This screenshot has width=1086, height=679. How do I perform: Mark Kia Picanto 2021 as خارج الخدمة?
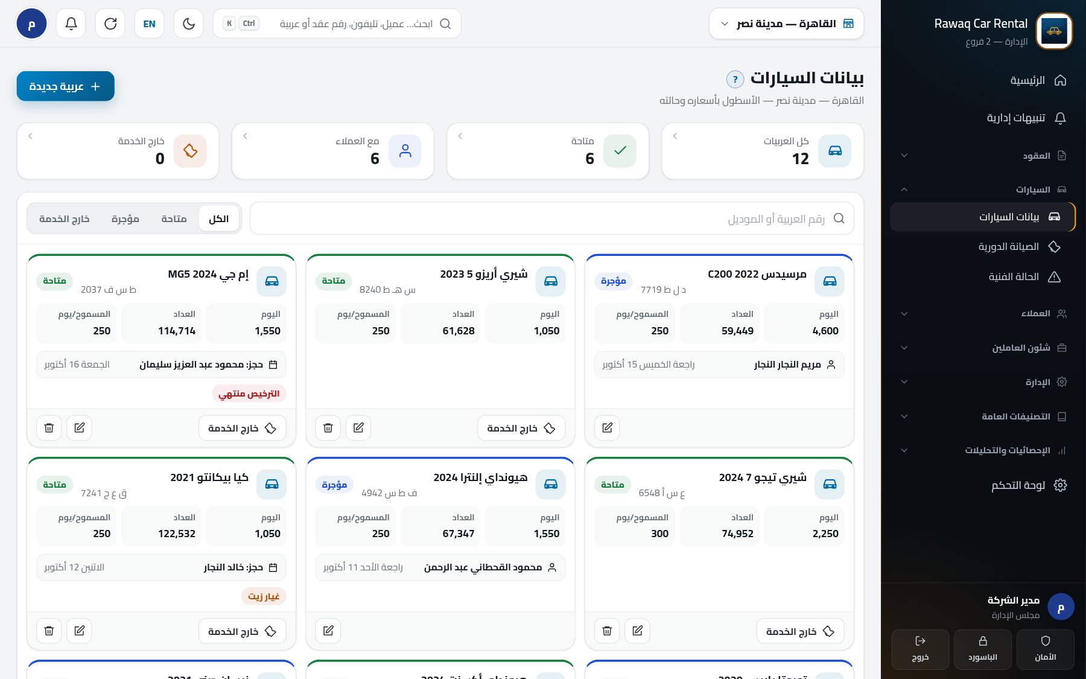243,631
